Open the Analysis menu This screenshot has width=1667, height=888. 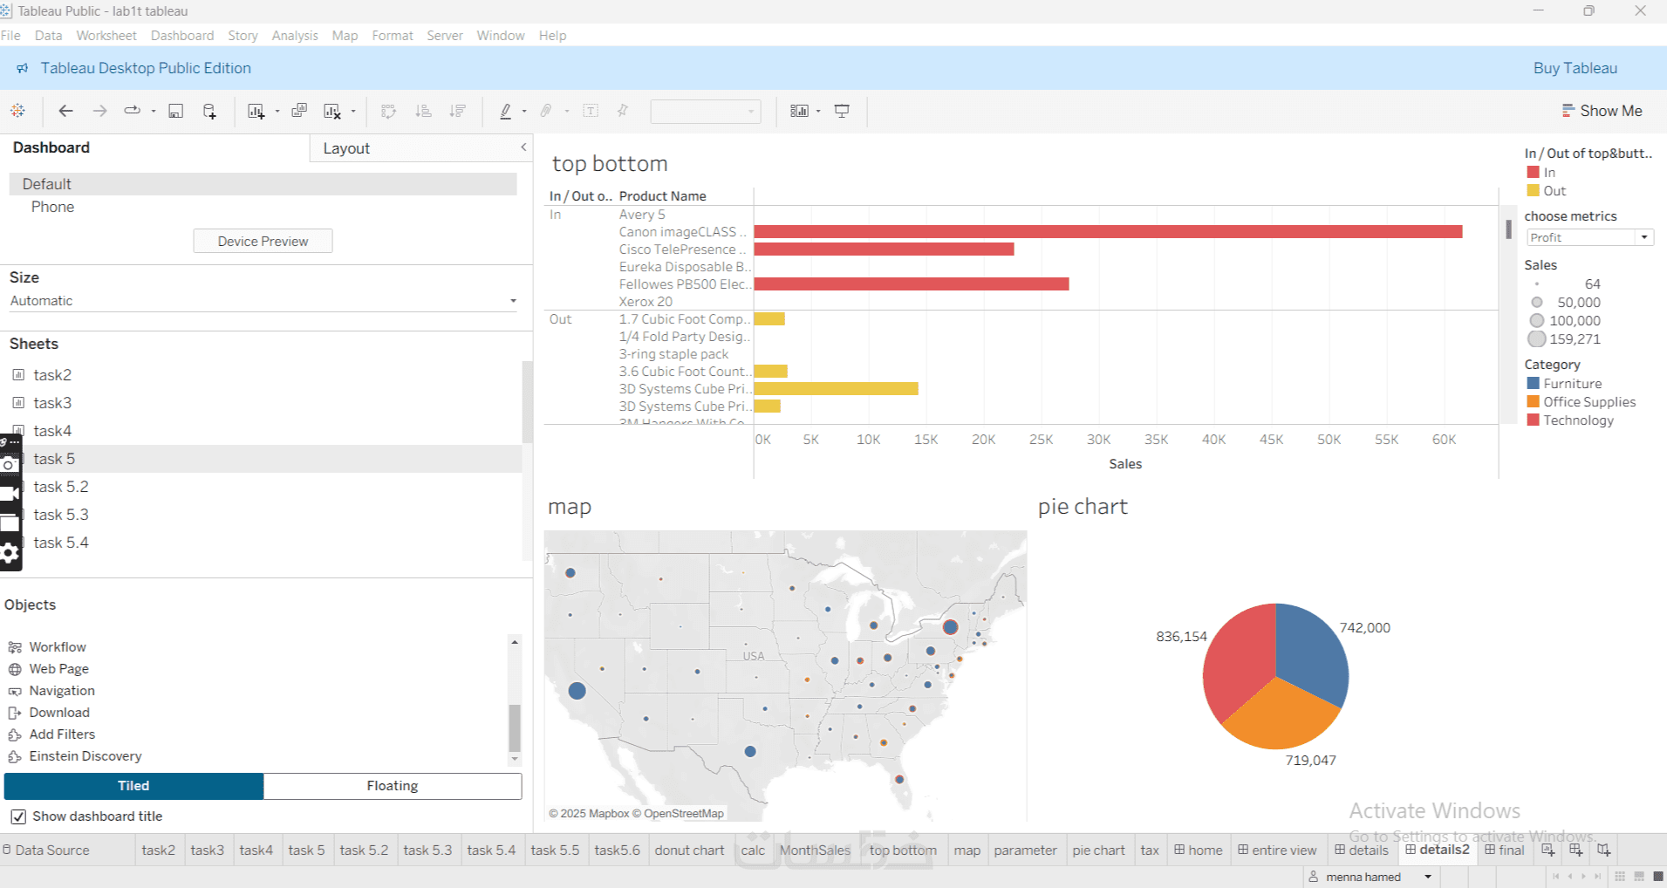click(295, 36)
